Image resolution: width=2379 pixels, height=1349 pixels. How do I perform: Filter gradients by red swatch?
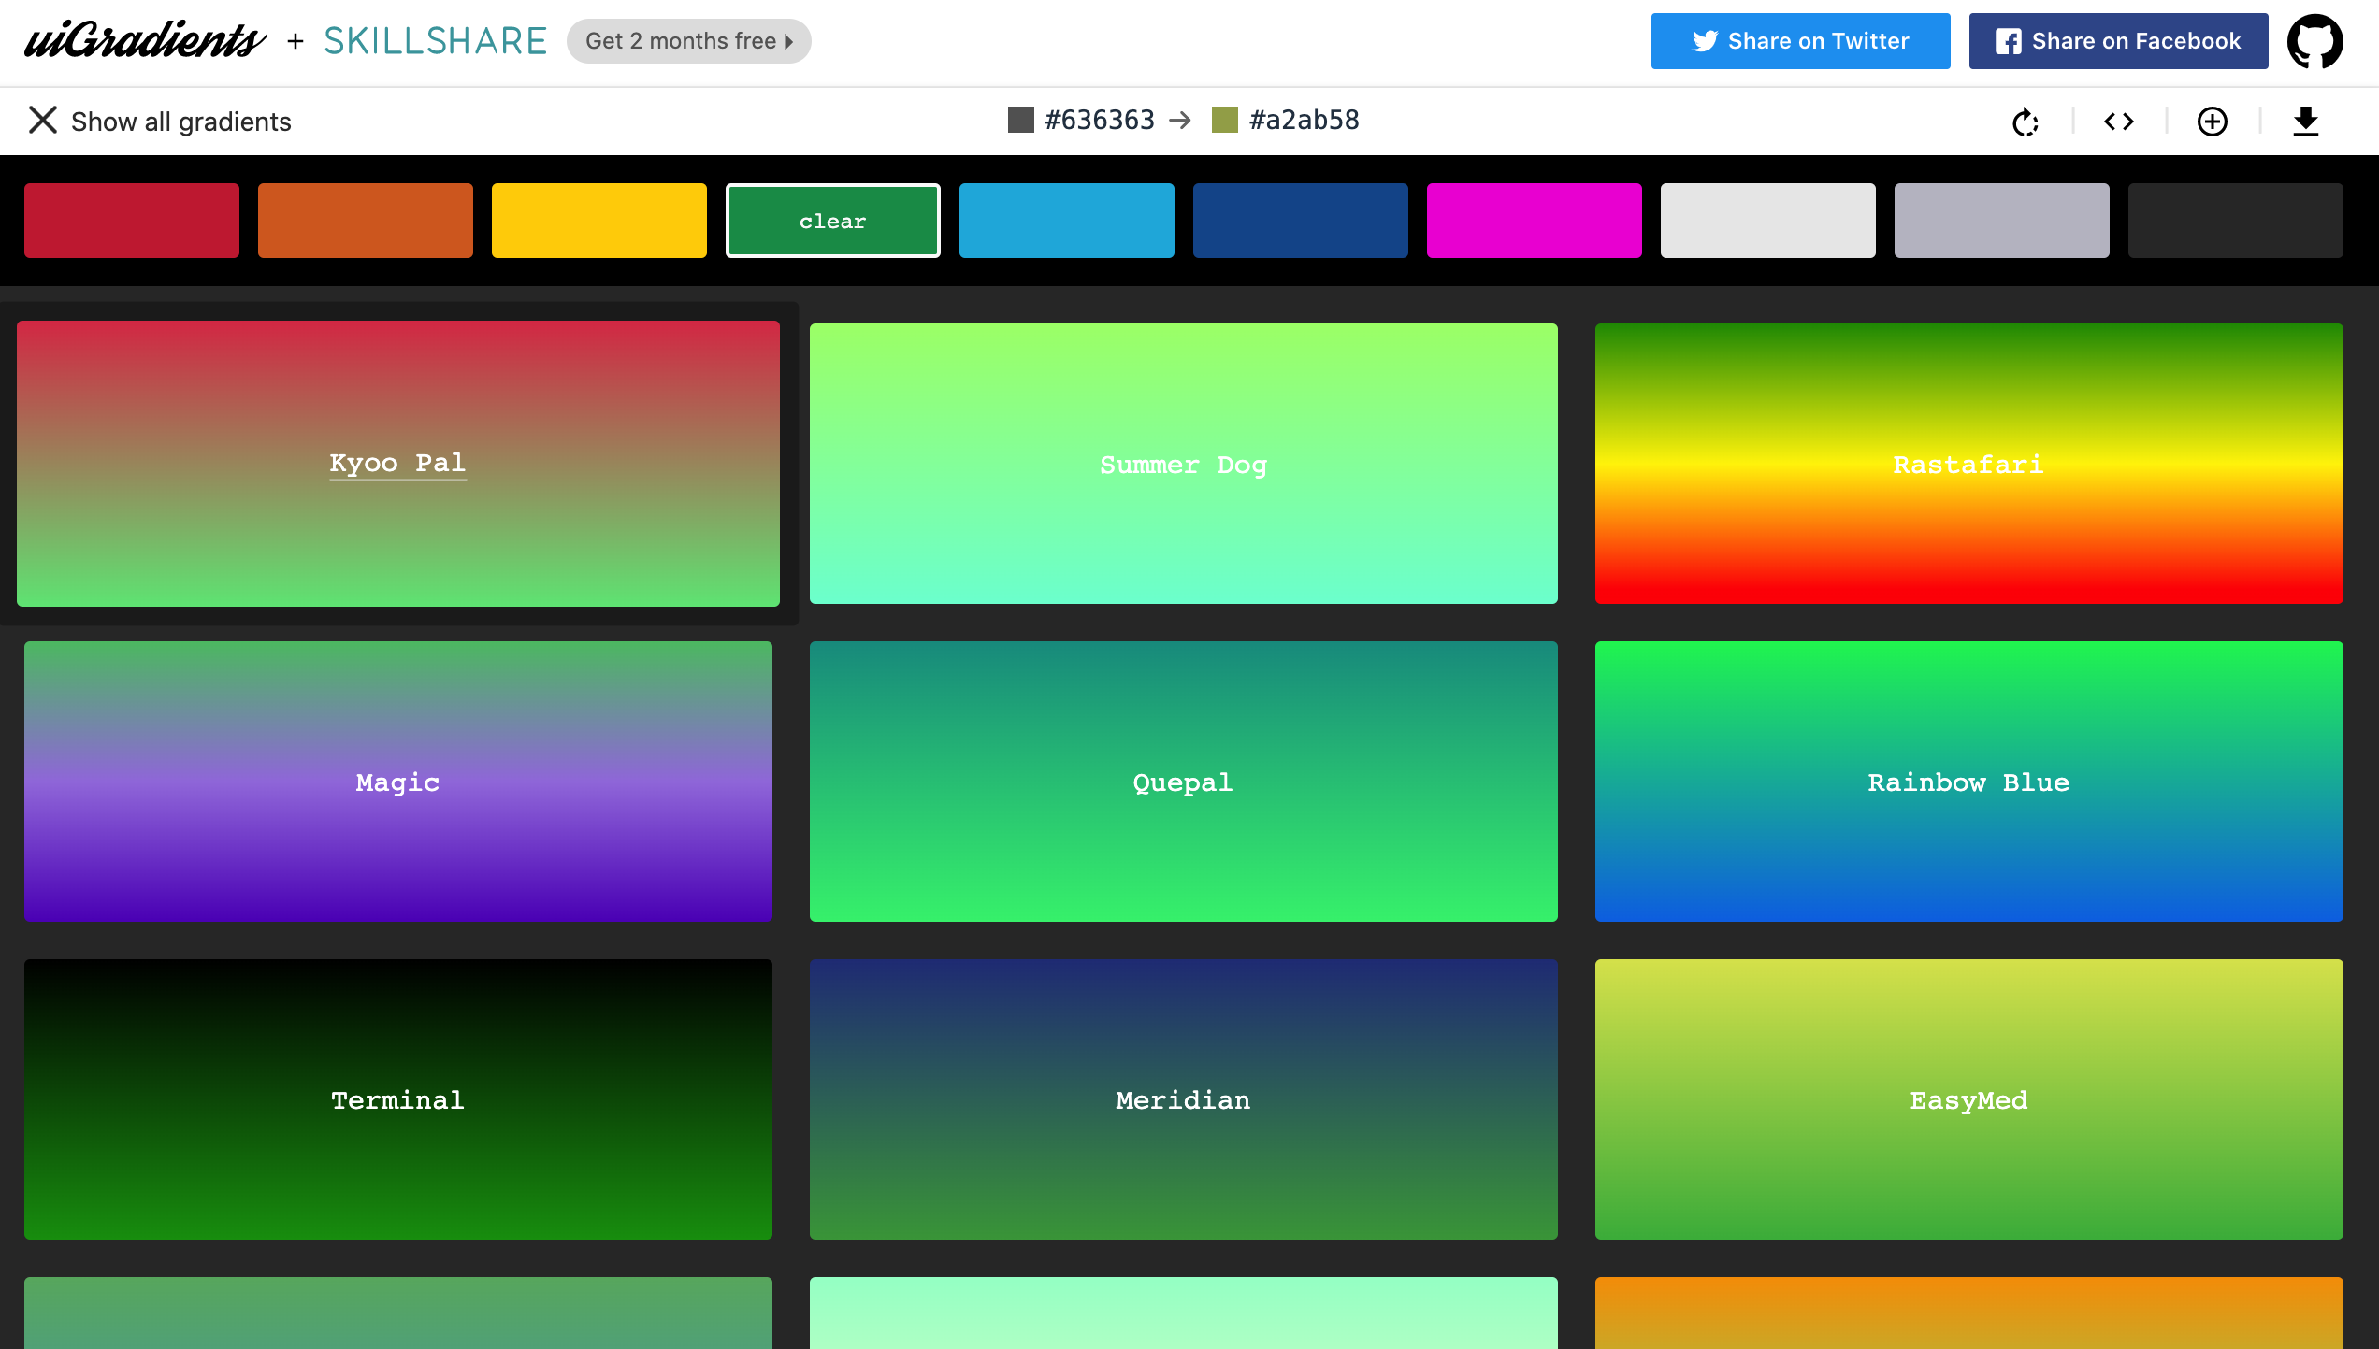[x=131, y=221]
